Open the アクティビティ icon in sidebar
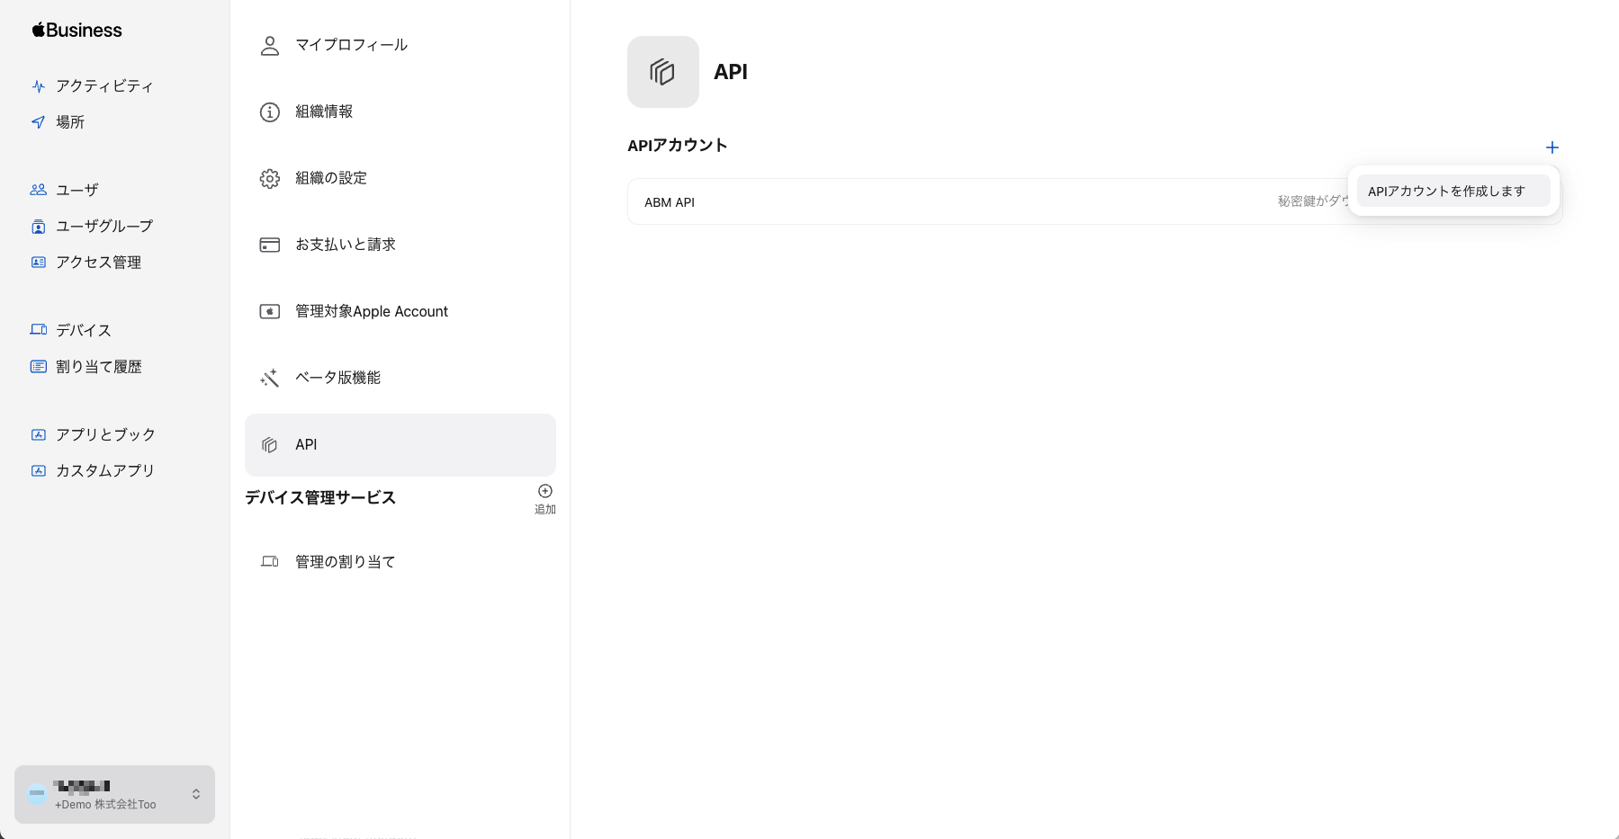The height and width of the screenshot is (839, 1619). 39,86
